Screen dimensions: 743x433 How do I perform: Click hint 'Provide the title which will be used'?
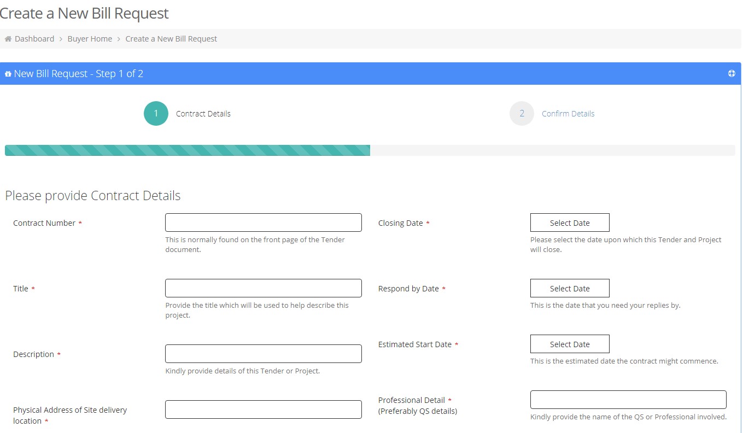pyautogui.click(x=257, y=310)
